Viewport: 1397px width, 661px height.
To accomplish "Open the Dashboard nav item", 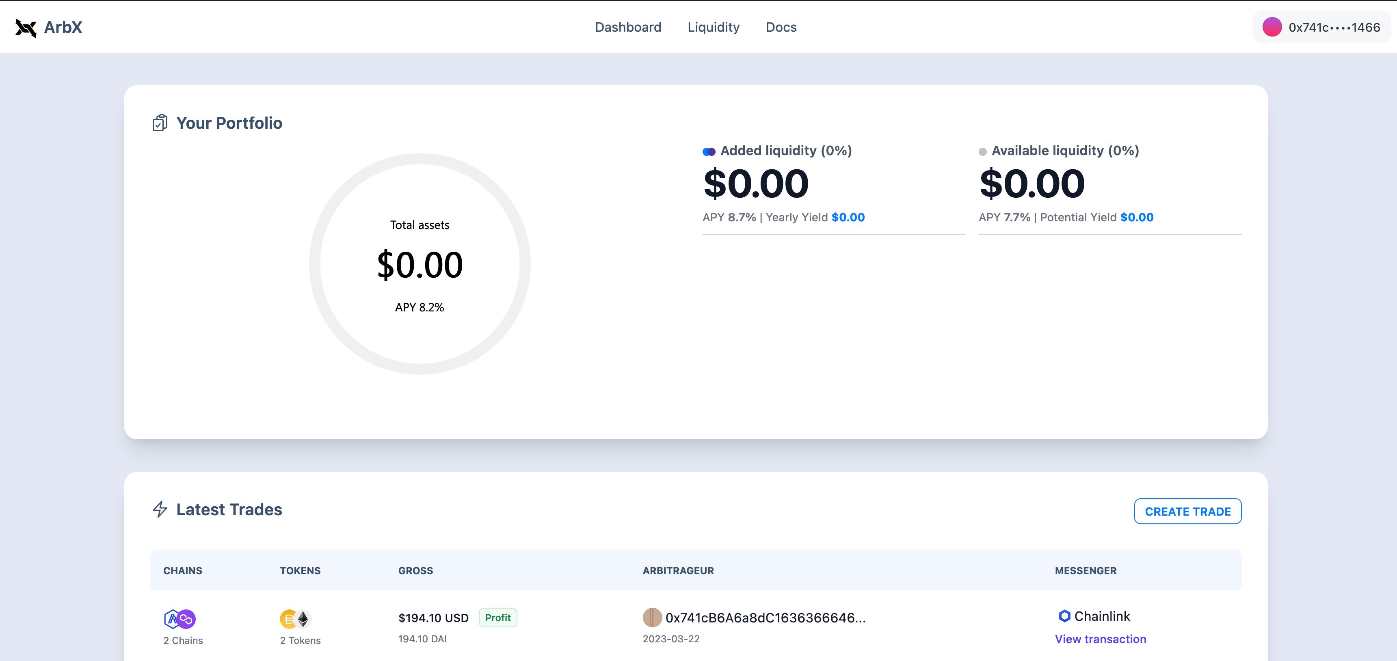I will point(628,27).
